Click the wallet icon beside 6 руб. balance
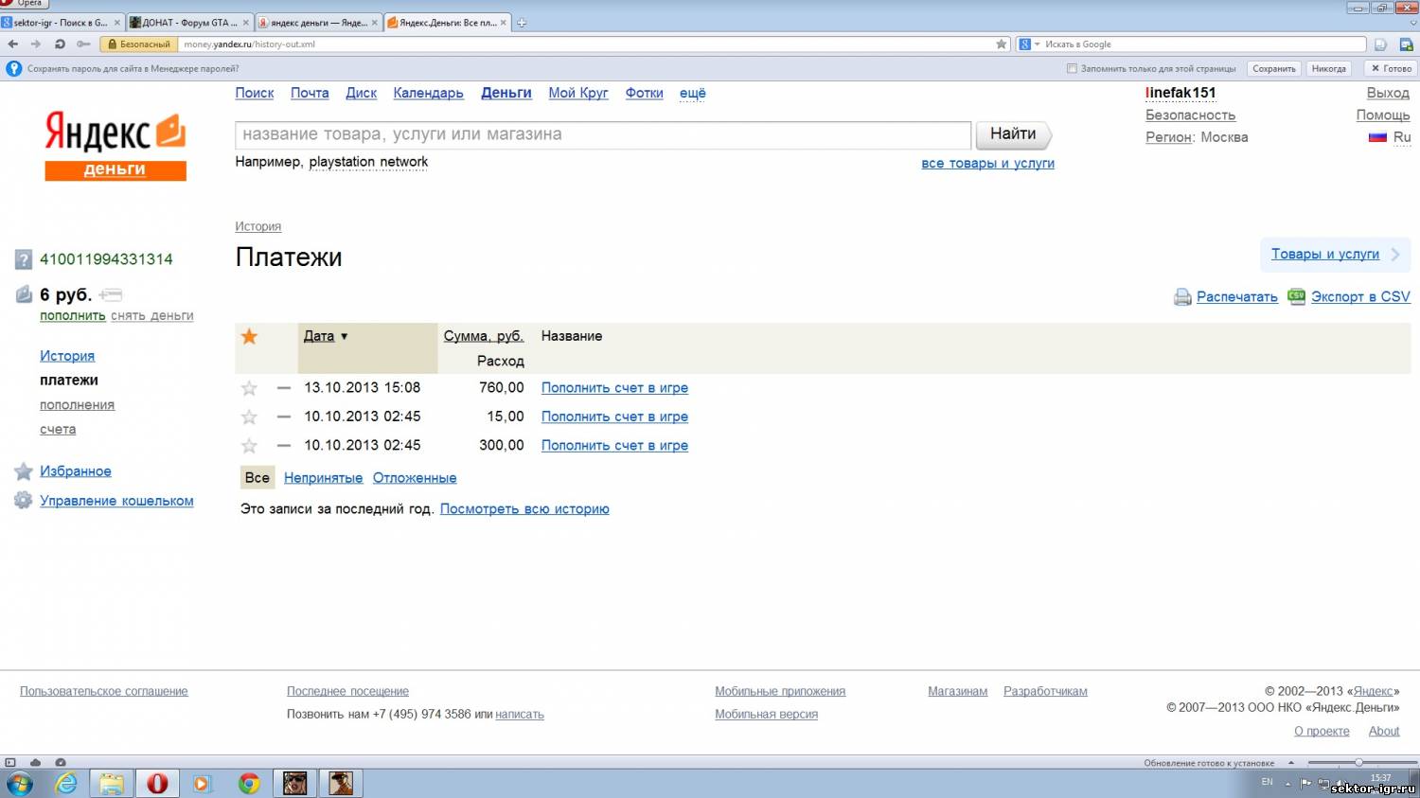Screen dimensions: 1420x798 [x=24, y=294]
